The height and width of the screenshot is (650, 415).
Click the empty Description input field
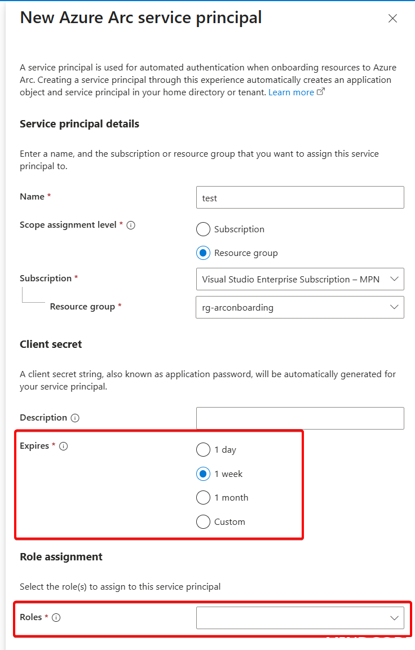tap(300, 418)
